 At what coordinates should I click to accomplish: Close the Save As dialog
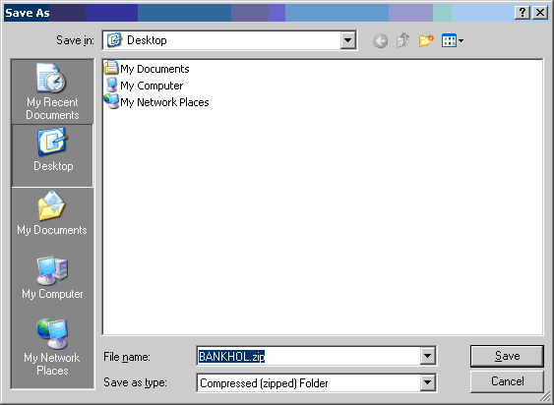[540, 13]
